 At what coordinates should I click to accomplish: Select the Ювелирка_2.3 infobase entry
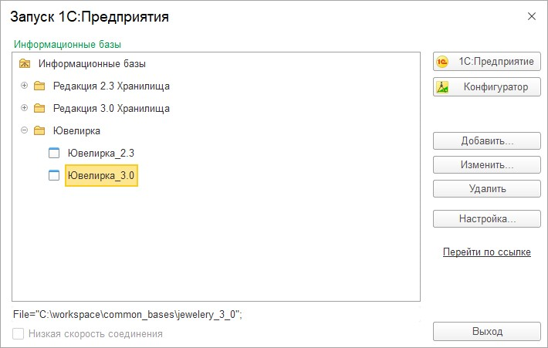101,153
